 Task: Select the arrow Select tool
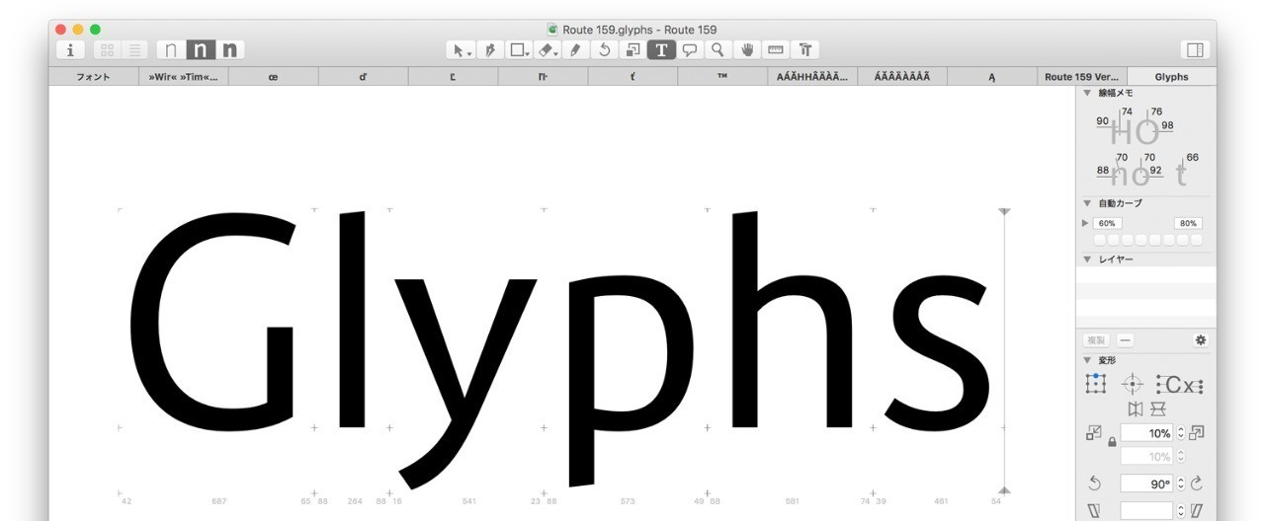tap(461, 49)
